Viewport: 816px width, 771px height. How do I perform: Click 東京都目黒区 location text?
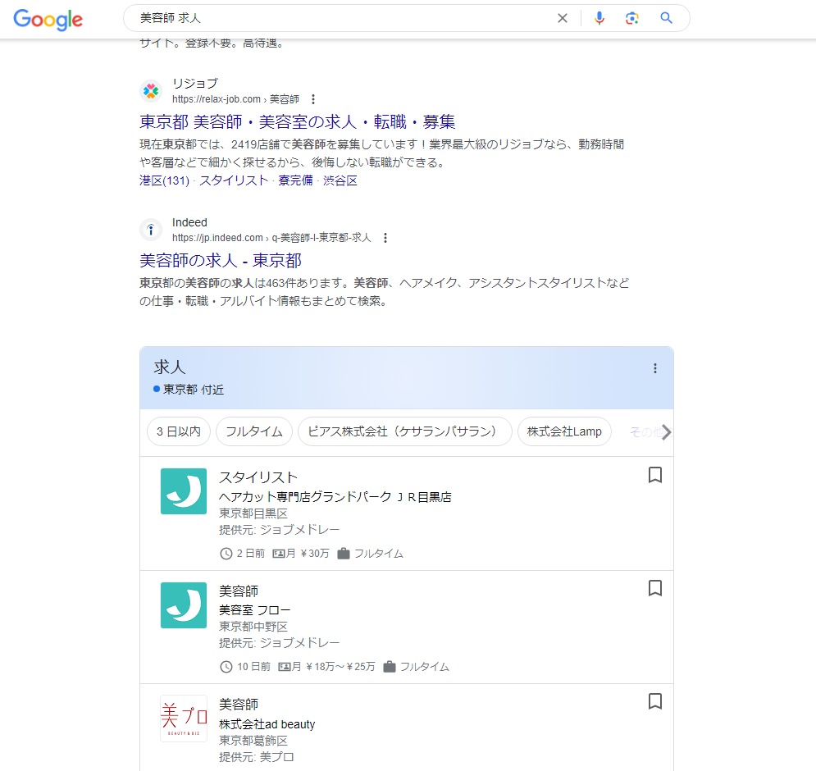253,513
